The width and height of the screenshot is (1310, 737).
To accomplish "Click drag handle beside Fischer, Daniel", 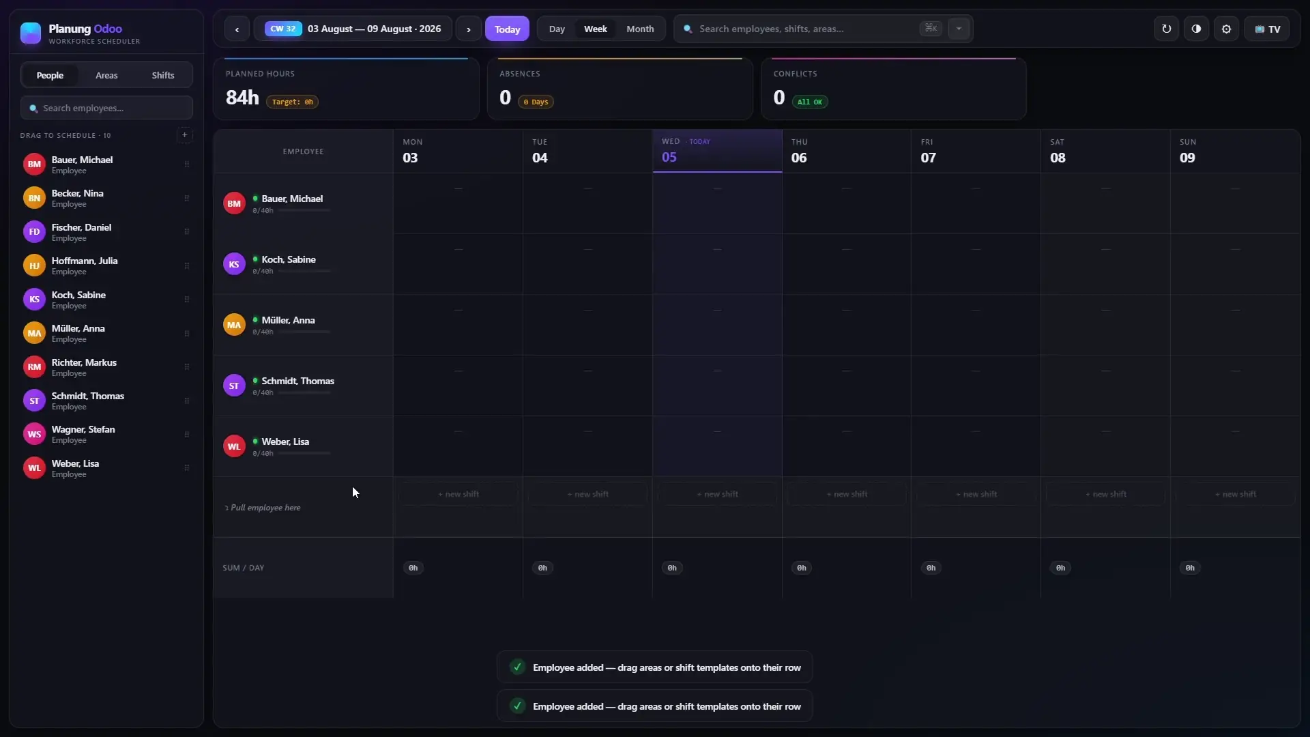I will pyautogui.click(x=186, y=232).
